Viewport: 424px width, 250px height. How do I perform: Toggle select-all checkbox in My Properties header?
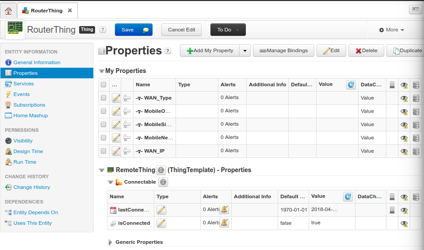[103, 85]
